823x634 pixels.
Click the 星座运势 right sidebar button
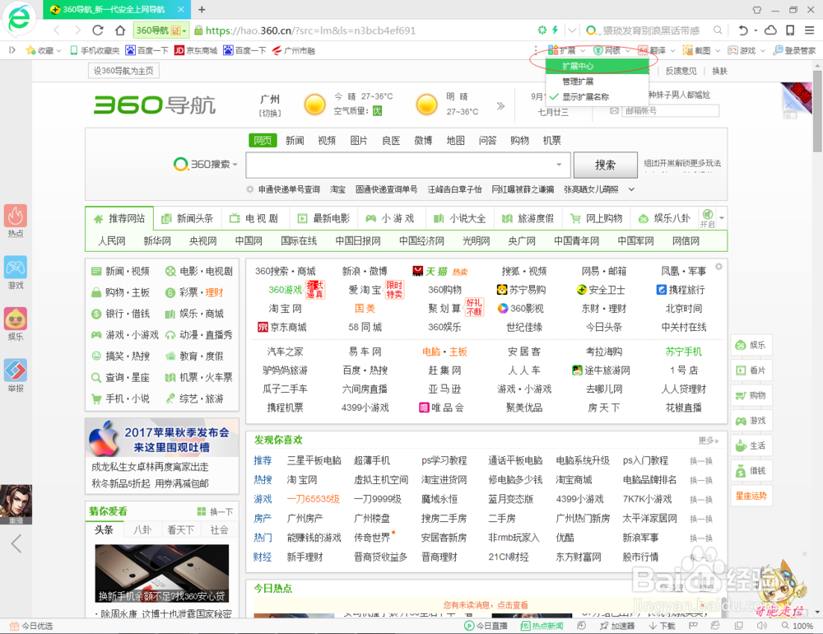(751, 496)
